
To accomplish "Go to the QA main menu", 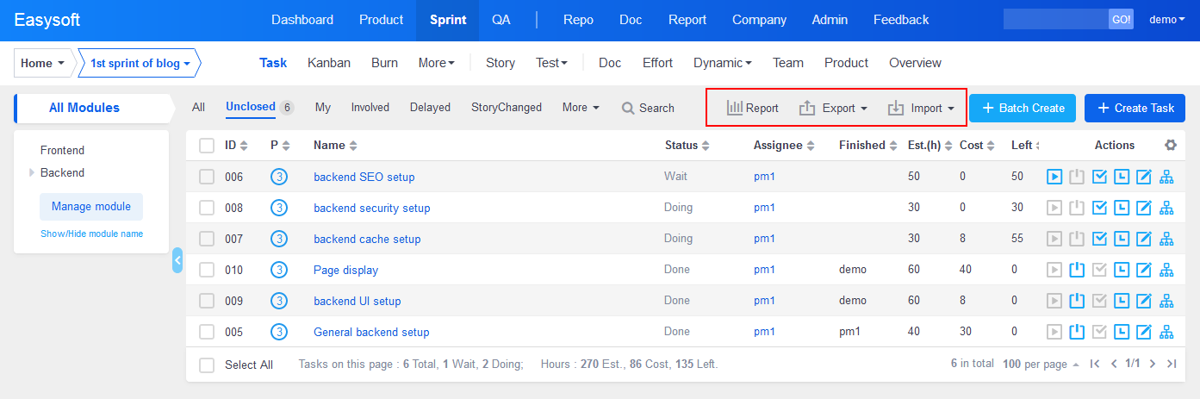I will [501, 20].
